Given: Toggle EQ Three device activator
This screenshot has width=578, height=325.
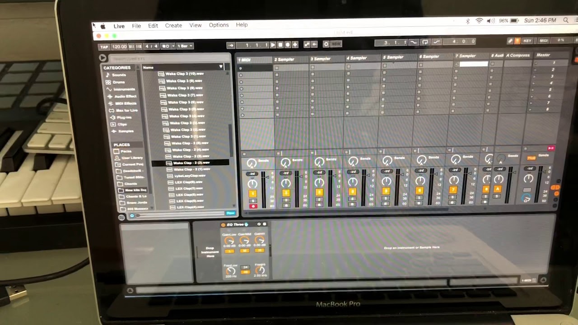Looking at the screenshot, I should click(223, 225).
